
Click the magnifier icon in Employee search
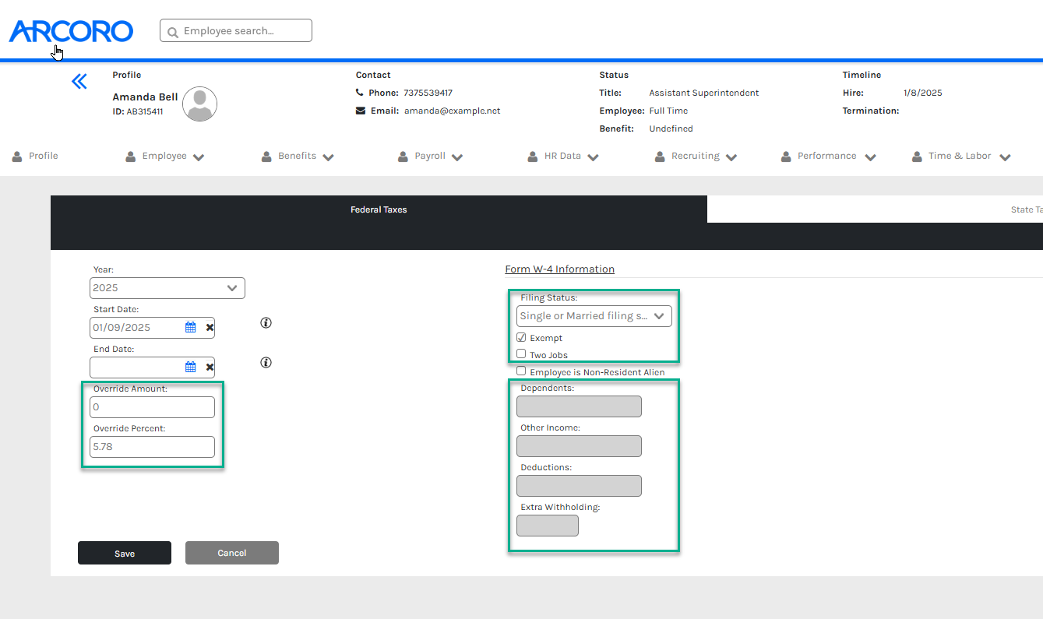pos(173,32)
